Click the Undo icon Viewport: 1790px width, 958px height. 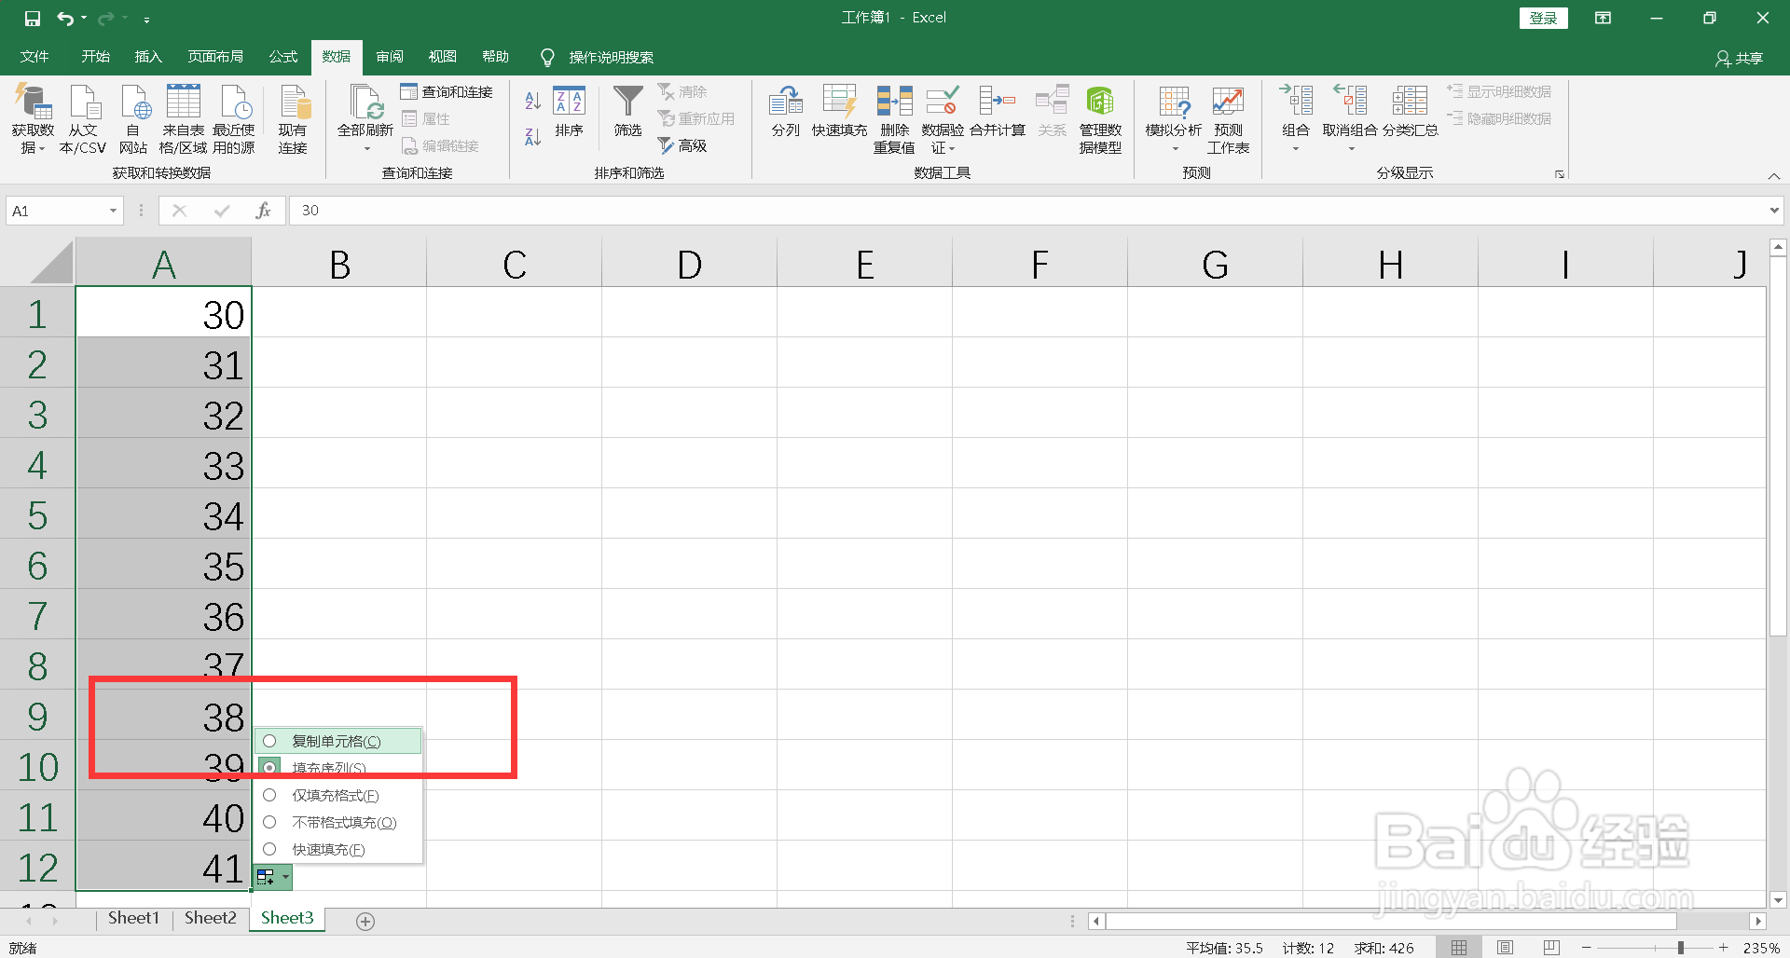click(64, 19)
